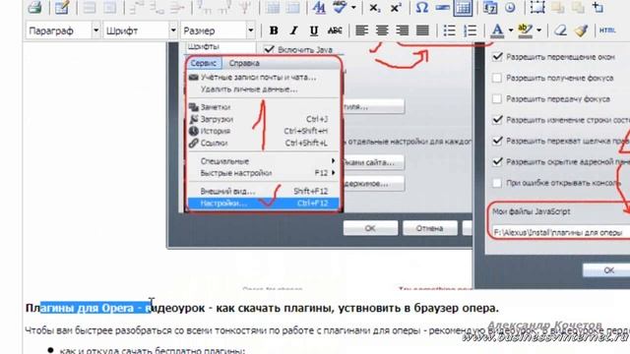Toggle underline formatting
Screen dimensions: 630x354
pos(314,30)
